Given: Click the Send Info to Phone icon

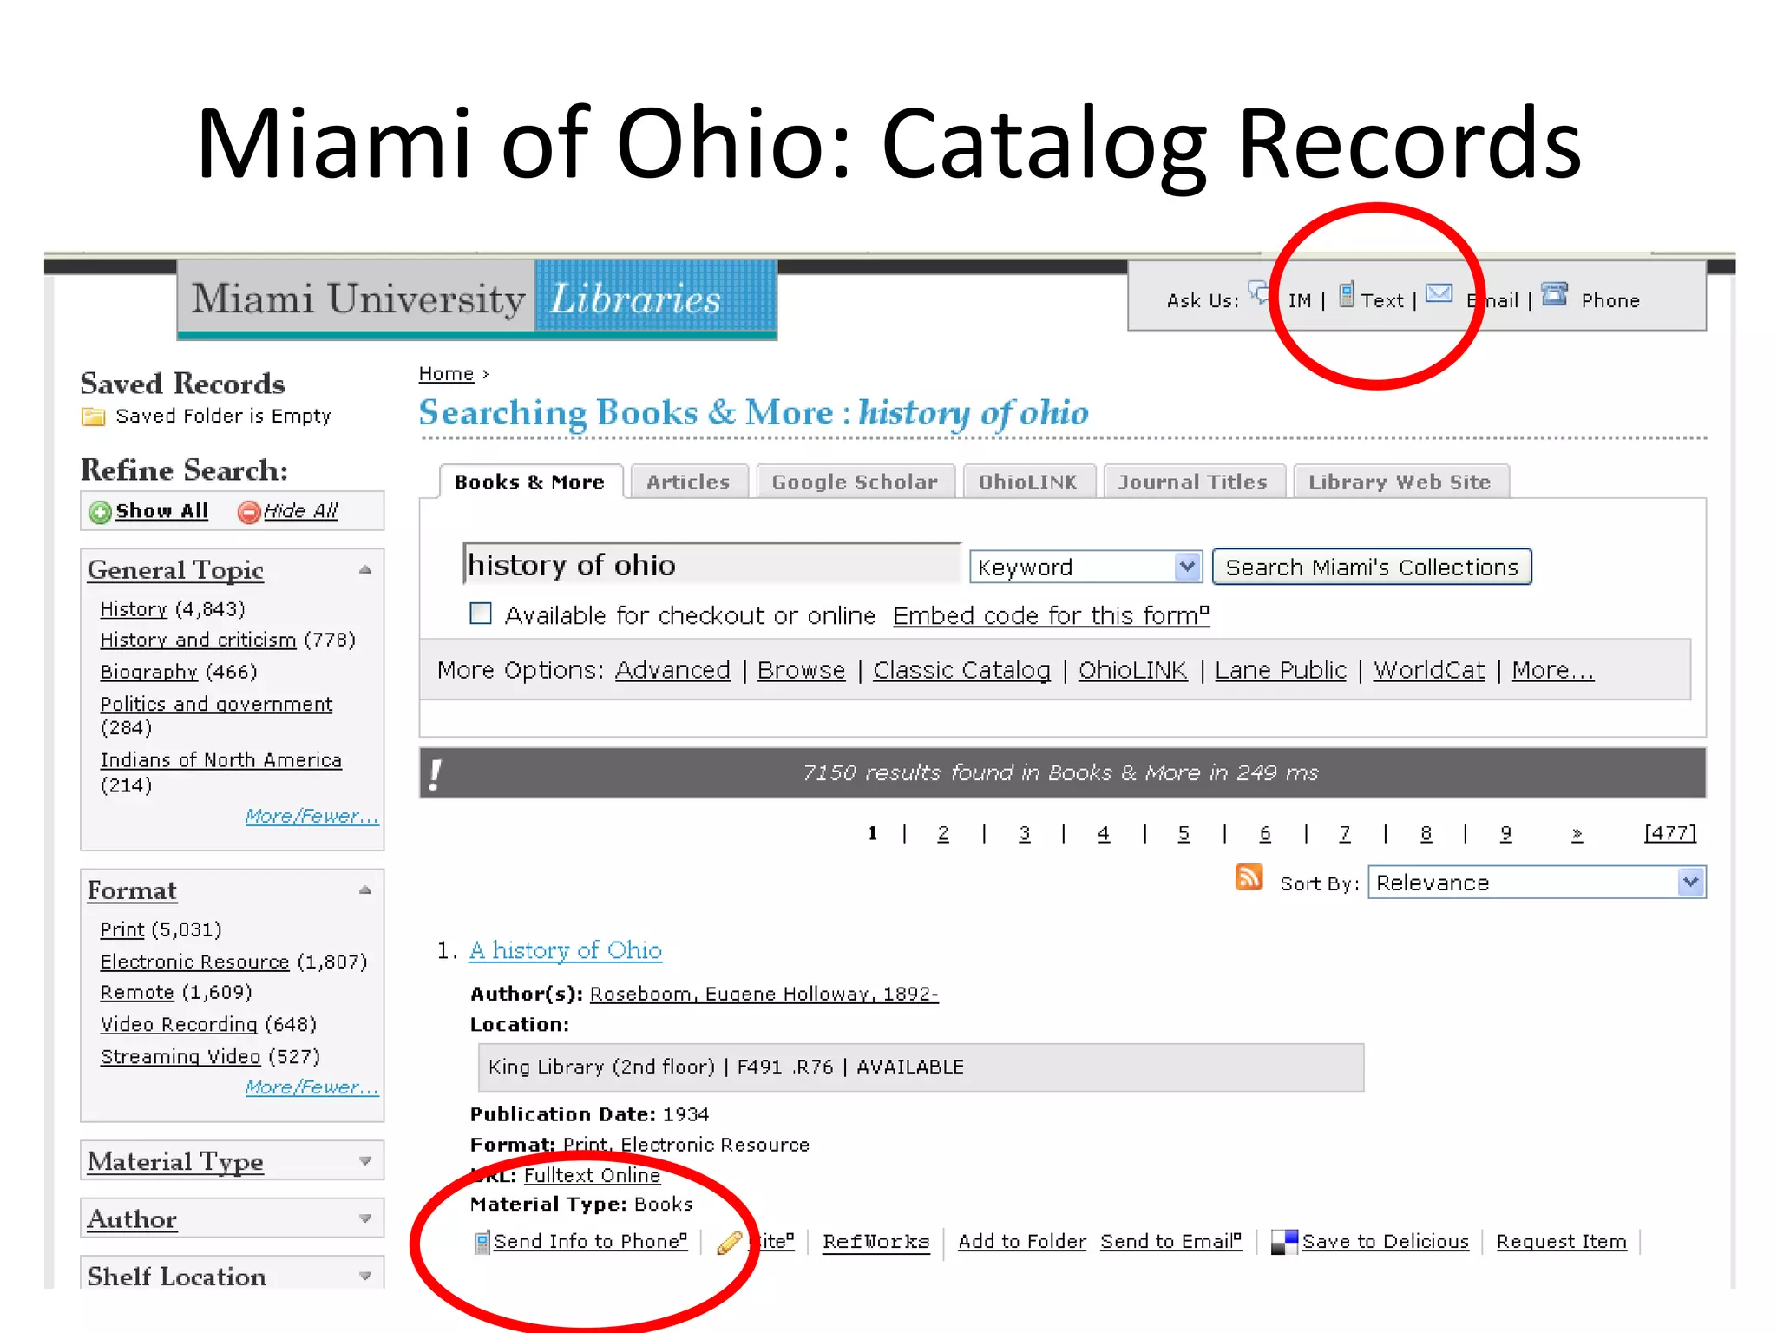Looking at the screenshot, I should click(482, 1243).
